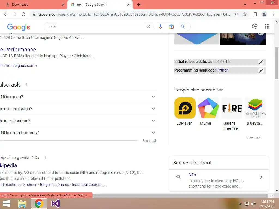
Task: Open options next to also ask heading
Action: point(26,85)
